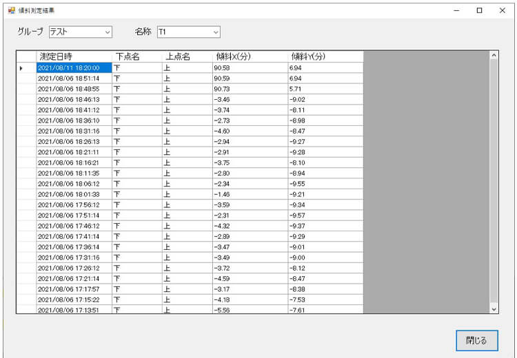Click 傾斜Y value -9.02

click(325, 99)
